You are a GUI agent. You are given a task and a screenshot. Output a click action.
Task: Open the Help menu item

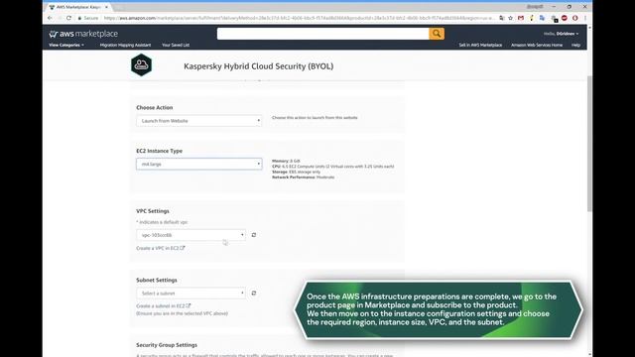click(x=575, y=45)
